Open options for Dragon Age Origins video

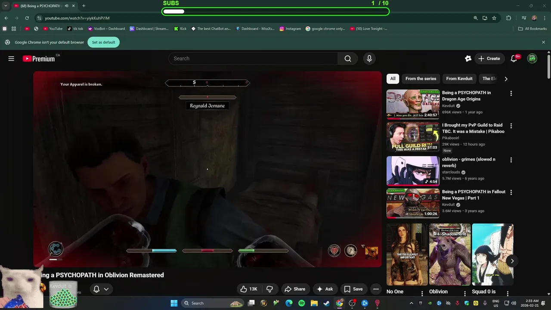(511, 93)
